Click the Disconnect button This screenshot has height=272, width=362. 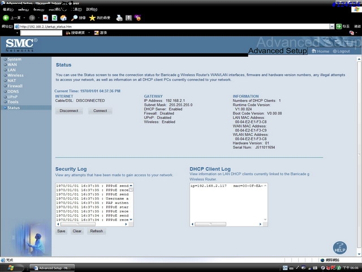pos(69,111)
